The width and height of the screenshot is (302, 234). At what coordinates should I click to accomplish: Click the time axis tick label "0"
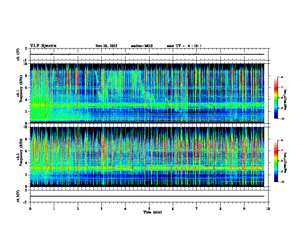[x=30, y=209]
